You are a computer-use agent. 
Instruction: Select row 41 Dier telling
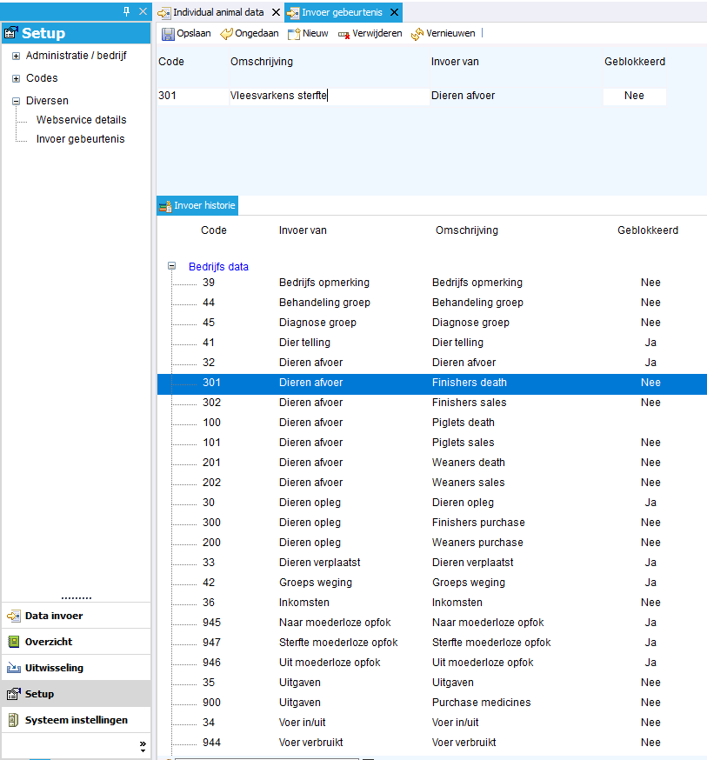[431, 343]
